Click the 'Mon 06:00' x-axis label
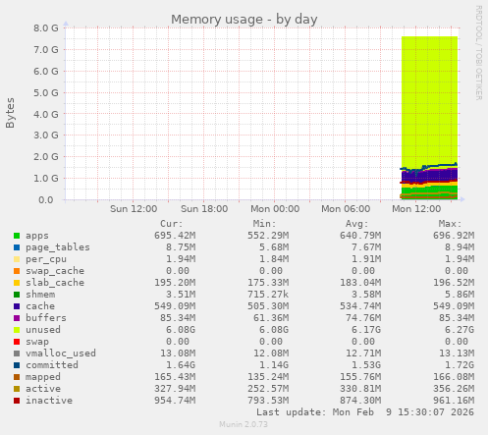 346,209
